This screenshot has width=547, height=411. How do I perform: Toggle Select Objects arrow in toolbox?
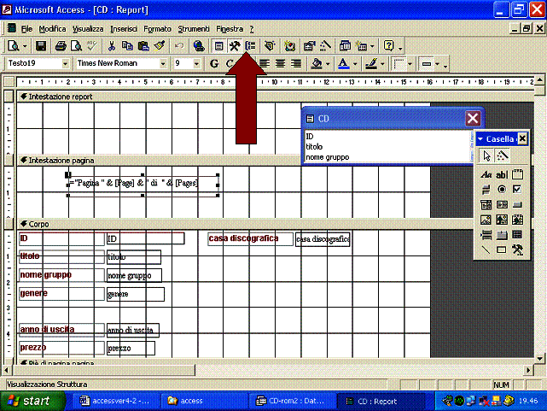point(486,156)
